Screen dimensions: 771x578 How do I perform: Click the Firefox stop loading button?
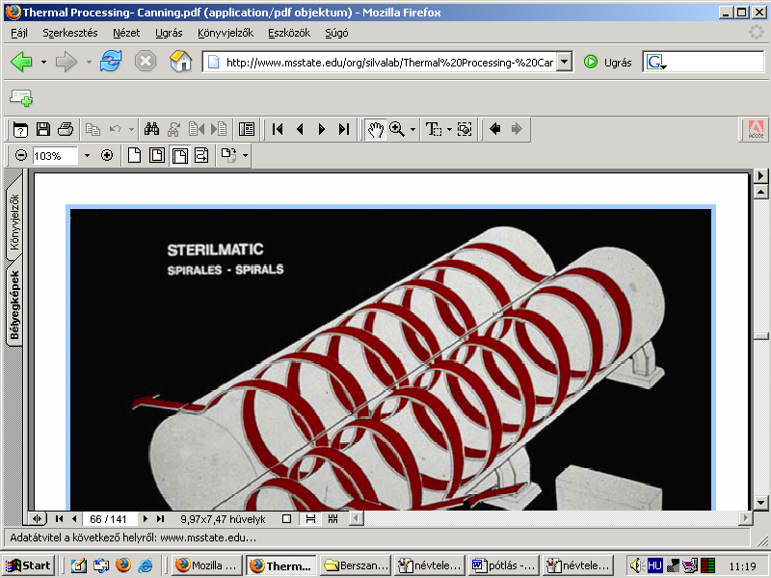(x=146, y=62)
